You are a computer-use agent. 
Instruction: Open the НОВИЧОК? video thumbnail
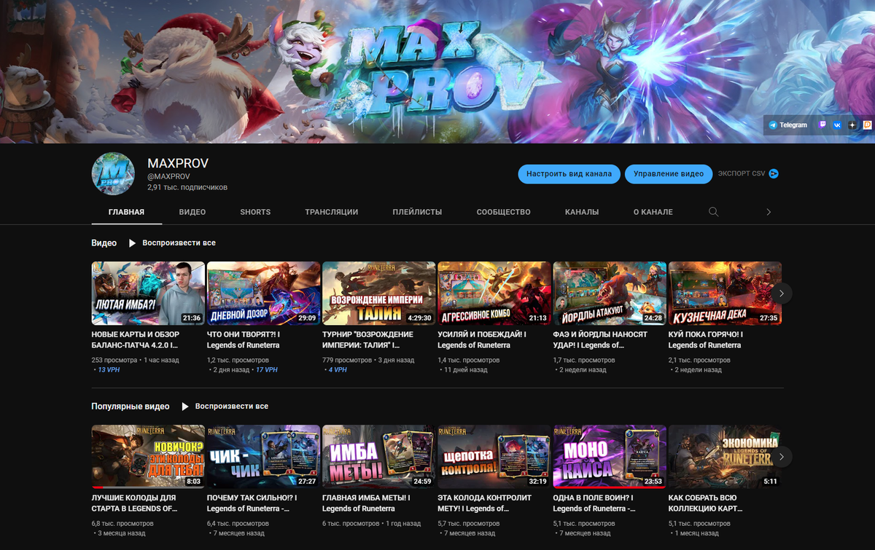click(148, 457)
